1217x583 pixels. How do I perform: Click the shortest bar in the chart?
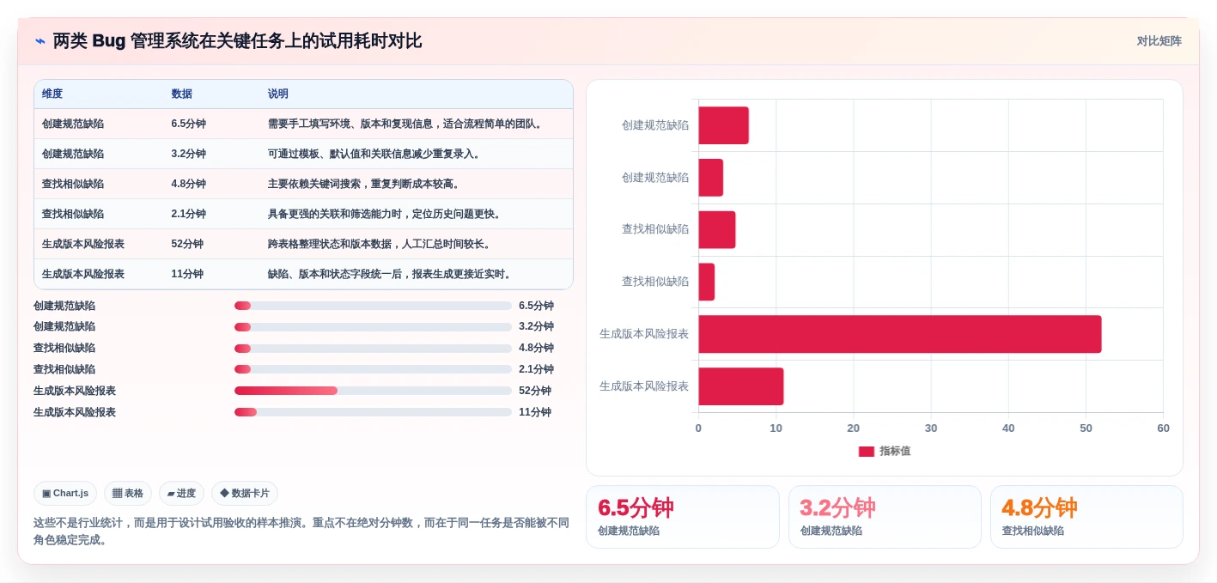tap(707, 282)
